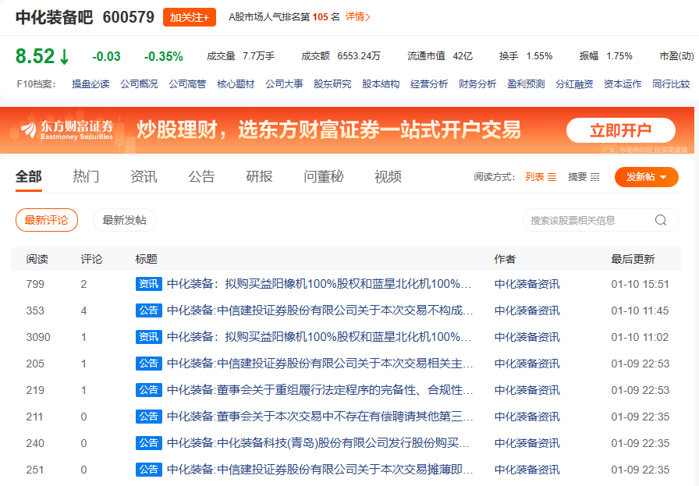
Task: Open the 研报 tab
Action: [259, 177]
